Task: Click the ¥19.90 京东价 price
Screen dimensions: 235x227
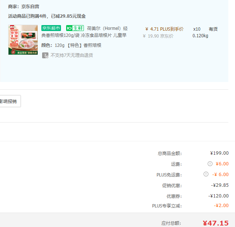Action: click(x=158, y=36)
